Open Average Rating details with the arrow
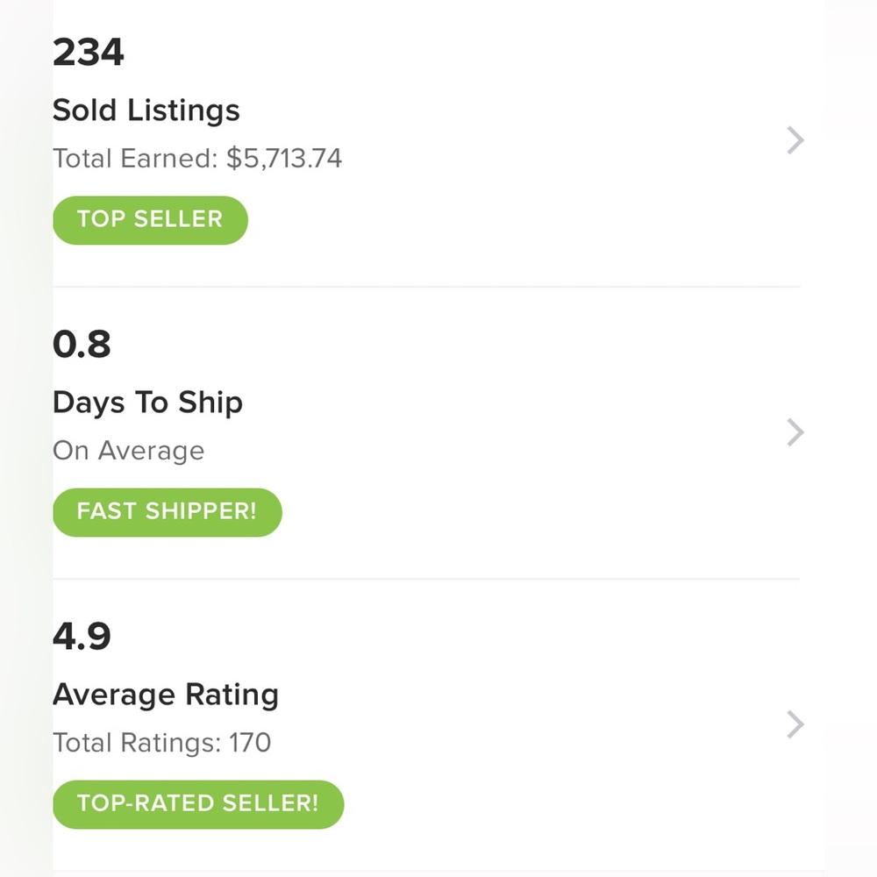 pos(794,724)
